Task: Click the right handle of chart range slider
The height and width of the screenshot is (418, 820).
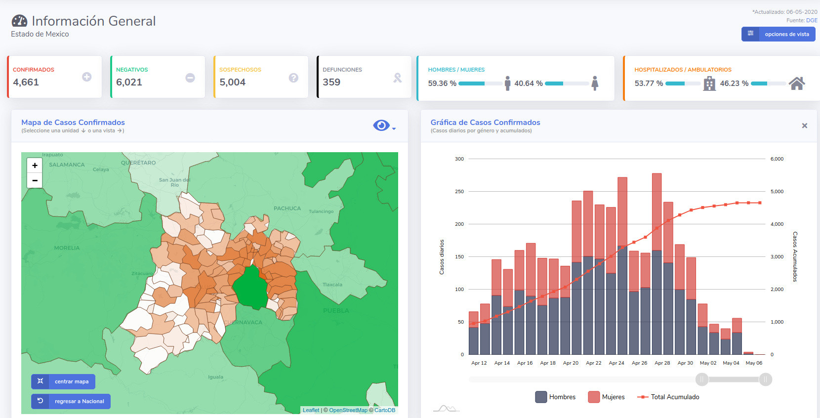Action: [765, 379]
